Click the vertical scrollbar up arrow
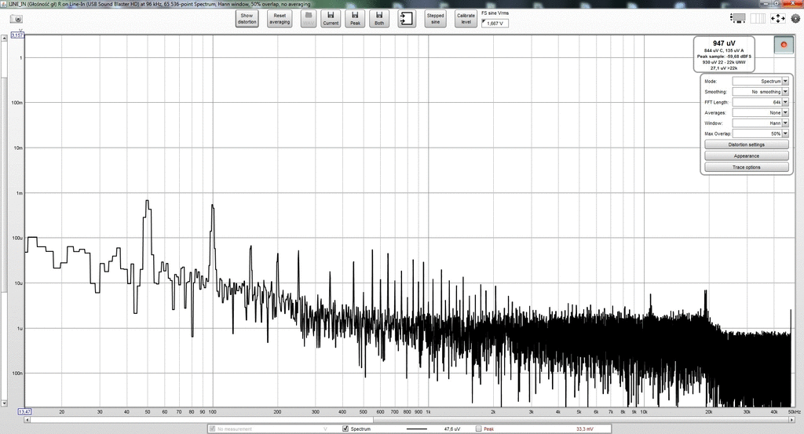The width and height of the screenshot is (804, 434). 4,38
